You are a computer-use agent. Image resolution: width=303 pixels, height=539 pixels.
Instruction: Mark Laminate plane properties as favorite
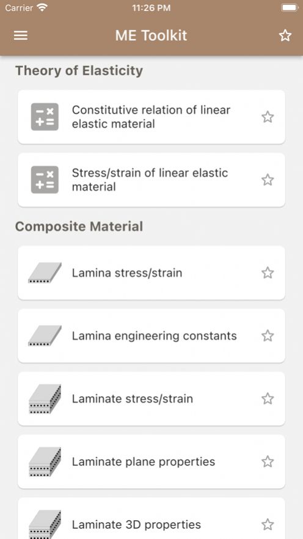[268, 461]
